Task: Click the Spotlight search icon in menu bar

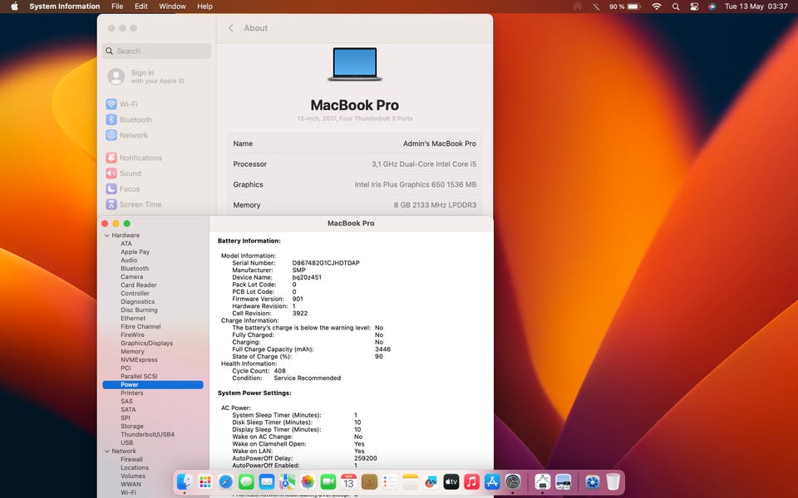Action: click(x=675, y=7)
